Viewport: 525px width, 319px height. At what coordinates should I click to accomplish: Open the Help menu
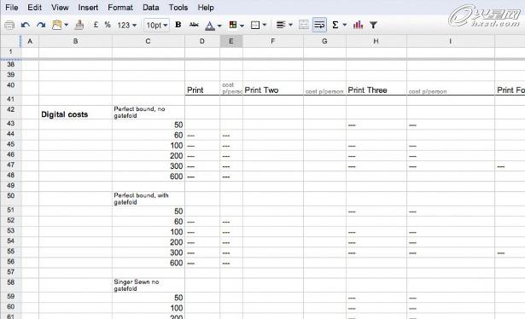pyautogui.click(x=206, y=8)
